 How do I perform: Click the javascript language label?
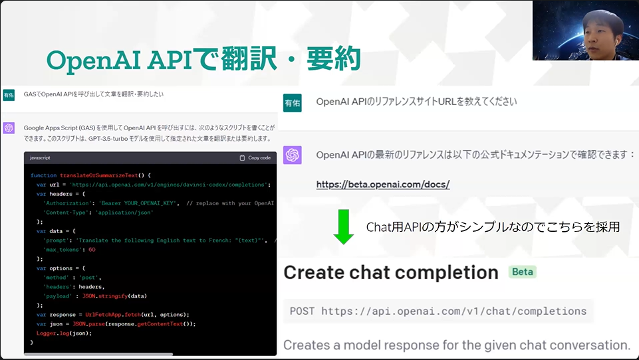(40, 157)
